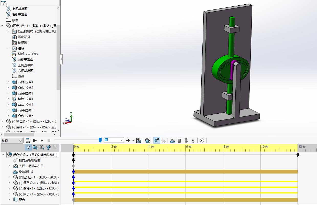Toggle the AutoKey lightning button
Viewport: 317px width, 205px height.
pos(157,140)
